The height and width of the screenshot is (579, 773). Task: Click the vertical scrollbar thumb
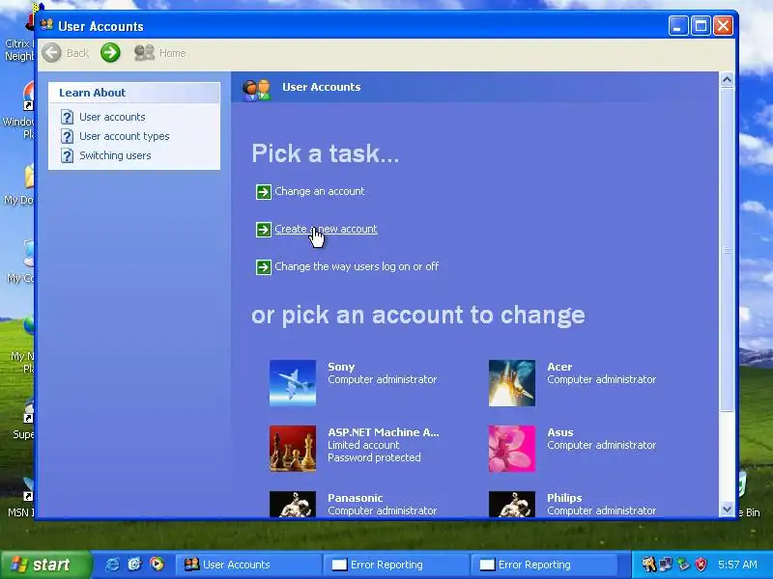(x=727, y=250)
